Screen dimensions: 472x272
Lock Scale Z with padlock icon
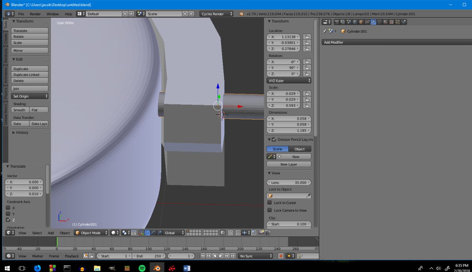click(x=307, y=105)
